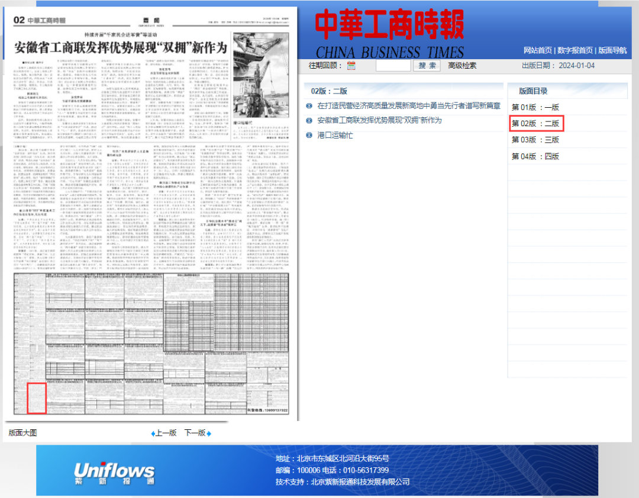The image size is (639, 498).
Task: Open 版面导航 page navigation
Action: coord(612,50)
